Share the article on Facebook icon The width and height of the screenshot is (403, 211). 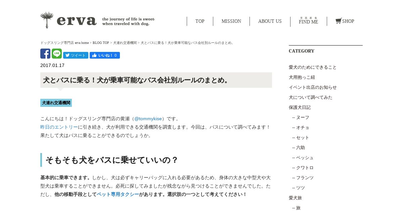45,54
